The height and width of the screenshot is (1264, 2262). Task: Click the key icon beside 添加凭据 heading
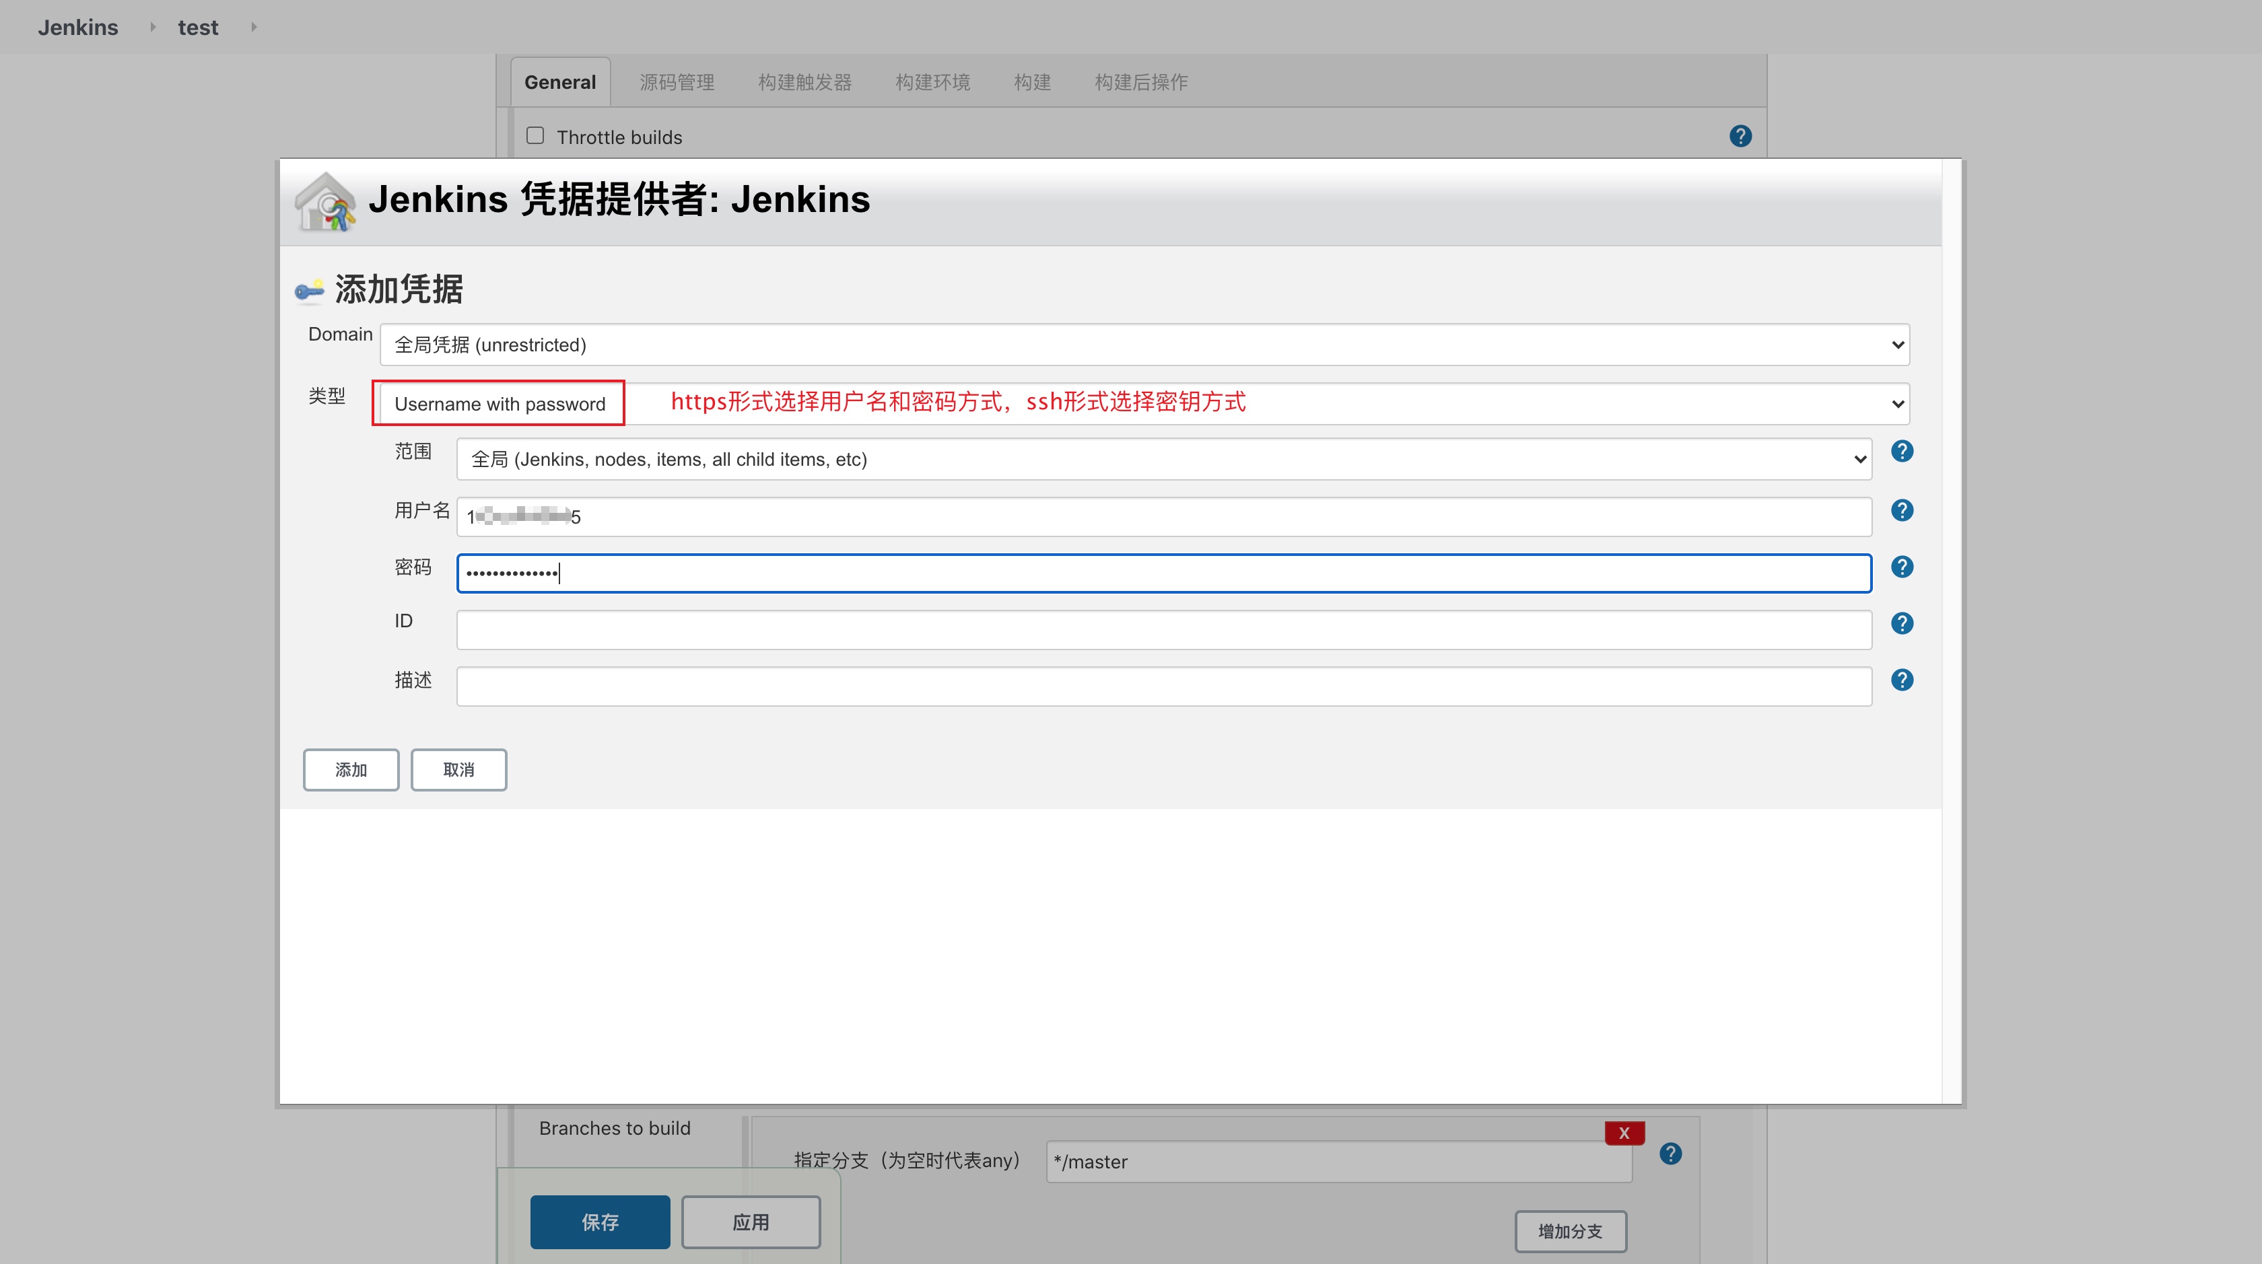click(311, 289)
